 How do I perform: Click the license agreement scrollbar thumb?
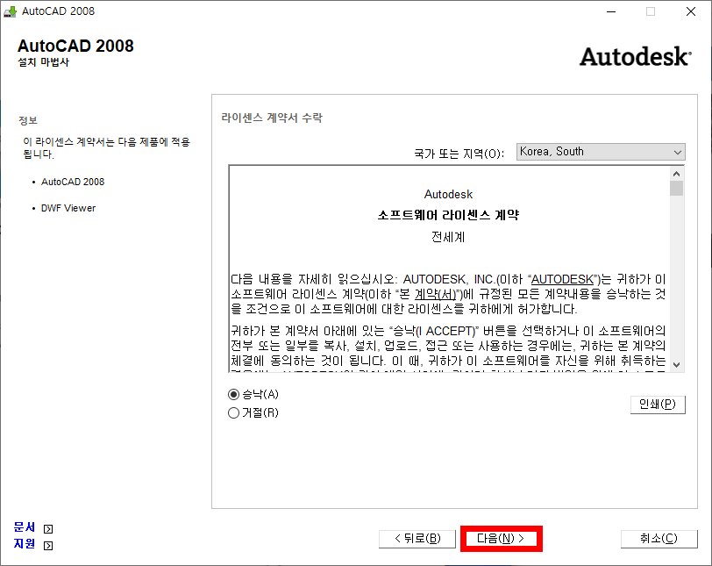677,188
